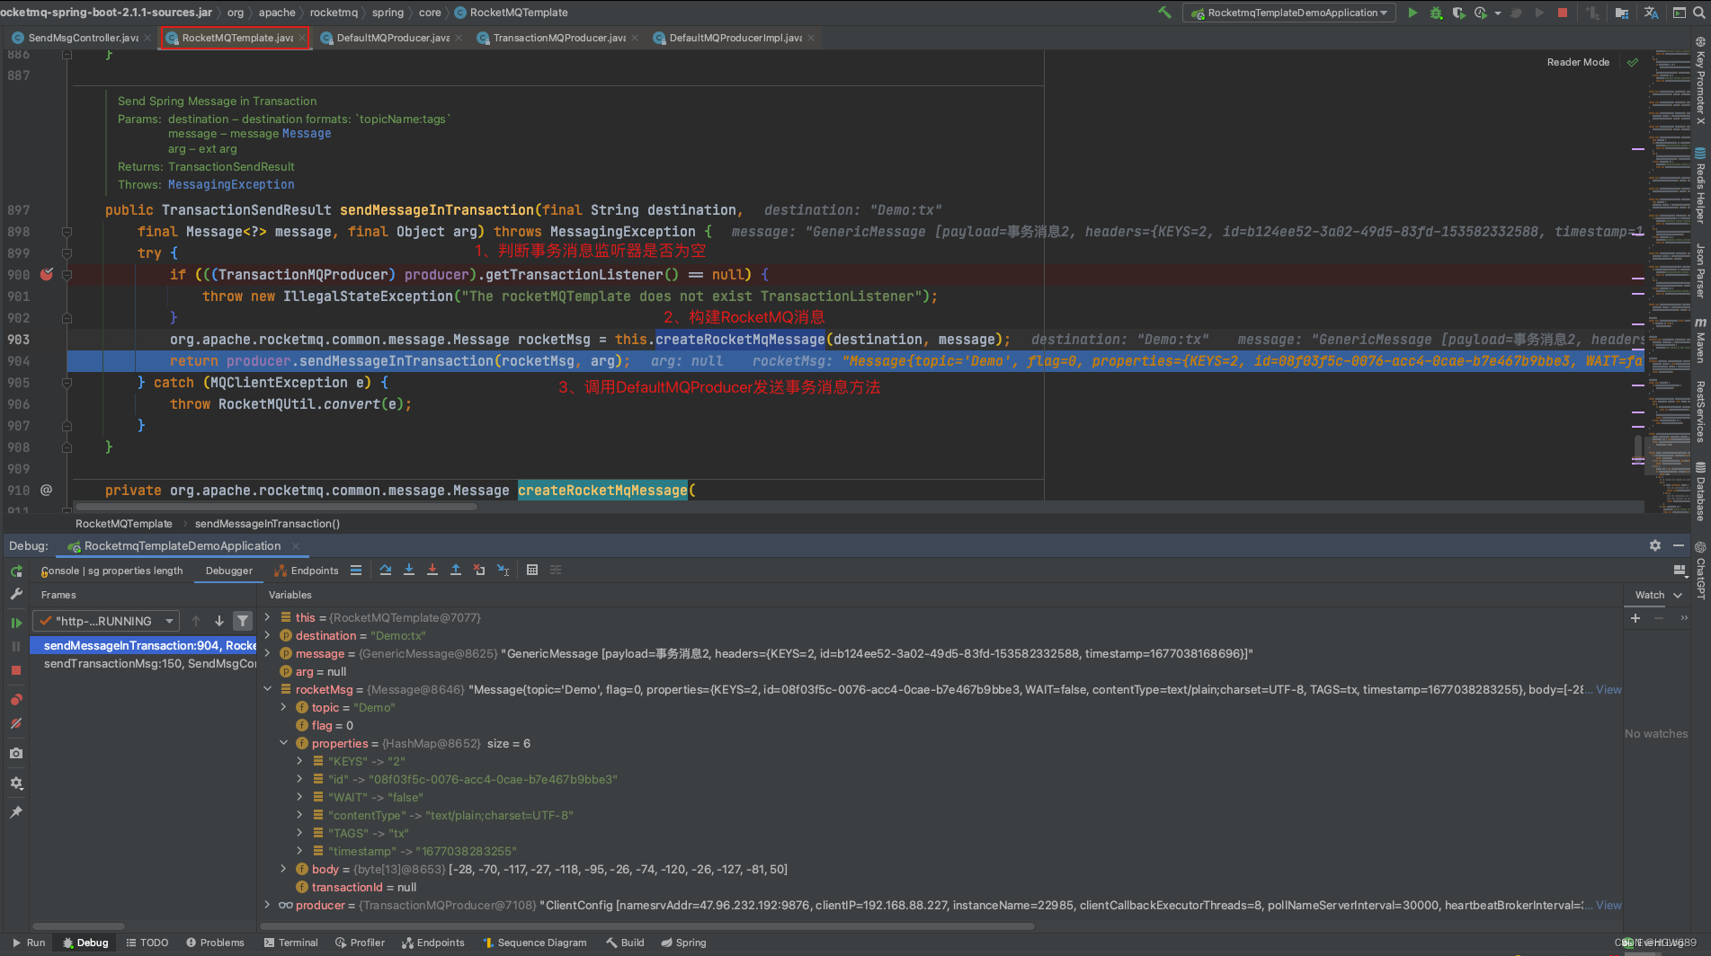Expand the 'producer' variable node
Image resolution: width=1711 pixels, height=956 pixels.
click(x=267, y=905)
